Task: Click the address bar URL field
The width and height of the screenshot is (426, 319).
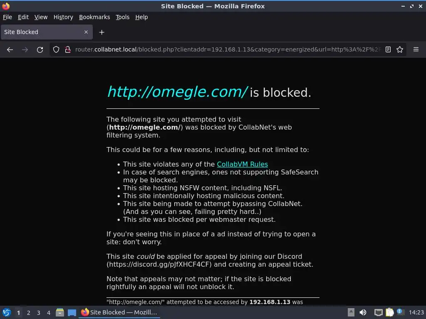Action: 228,49
